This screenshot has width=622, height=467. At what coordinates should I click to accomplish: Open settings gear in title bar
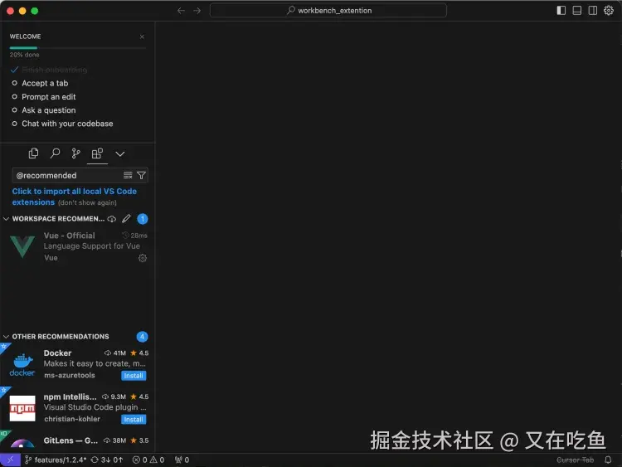pyautogui.click(x=609, y=10)
